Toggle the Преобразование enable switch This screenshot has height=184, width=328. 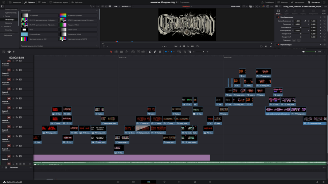(x=278, y=17)
